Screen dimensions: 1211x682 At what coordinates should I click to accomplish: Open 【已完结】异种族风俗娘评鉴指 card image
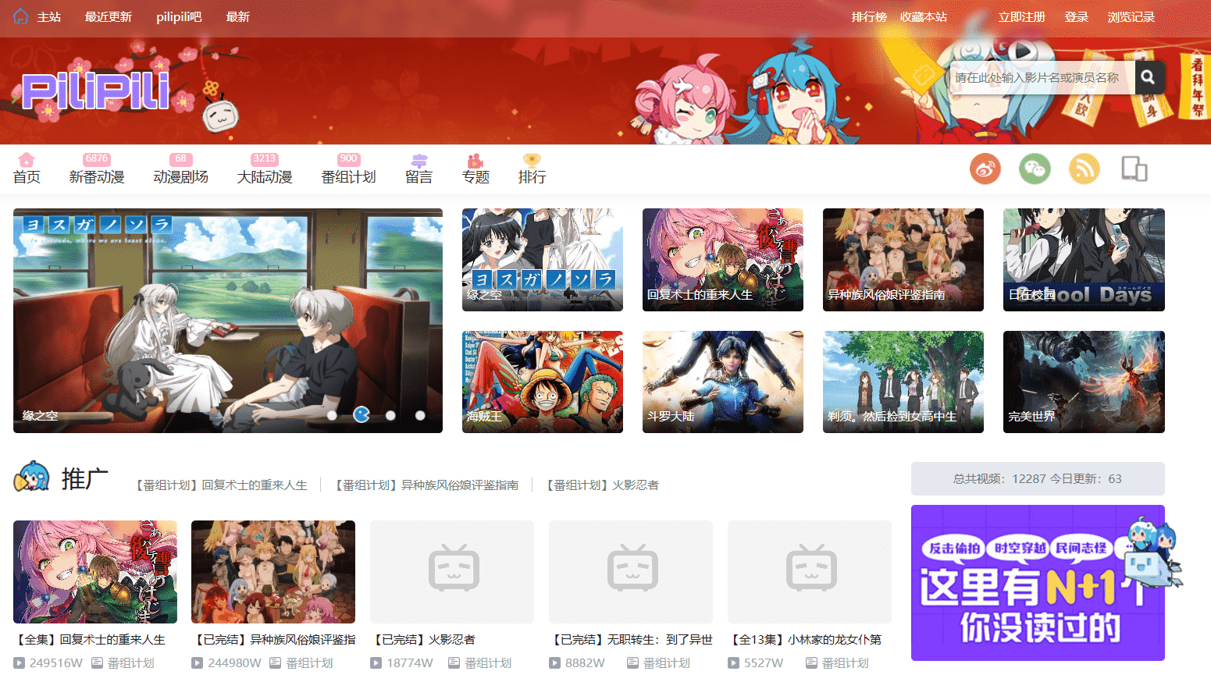coord(273,572)
